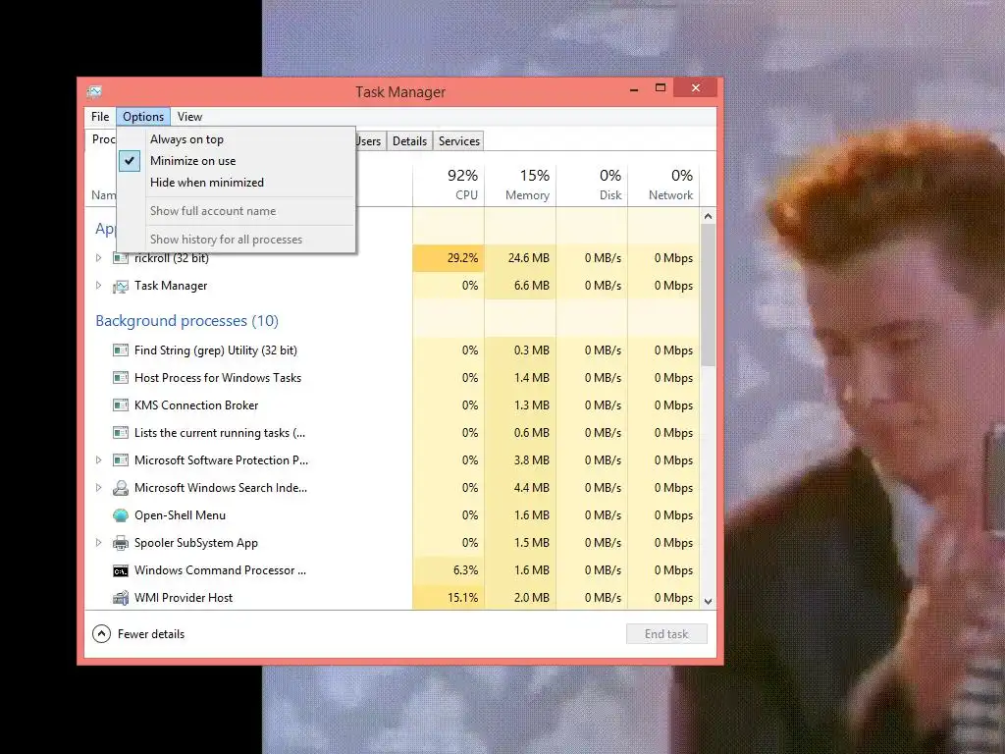Image resolution: width=1005 pixels, height=754 pixels.
Task: Expand Microsoft Windows Search Indexer process
Action: pos(98,487)
